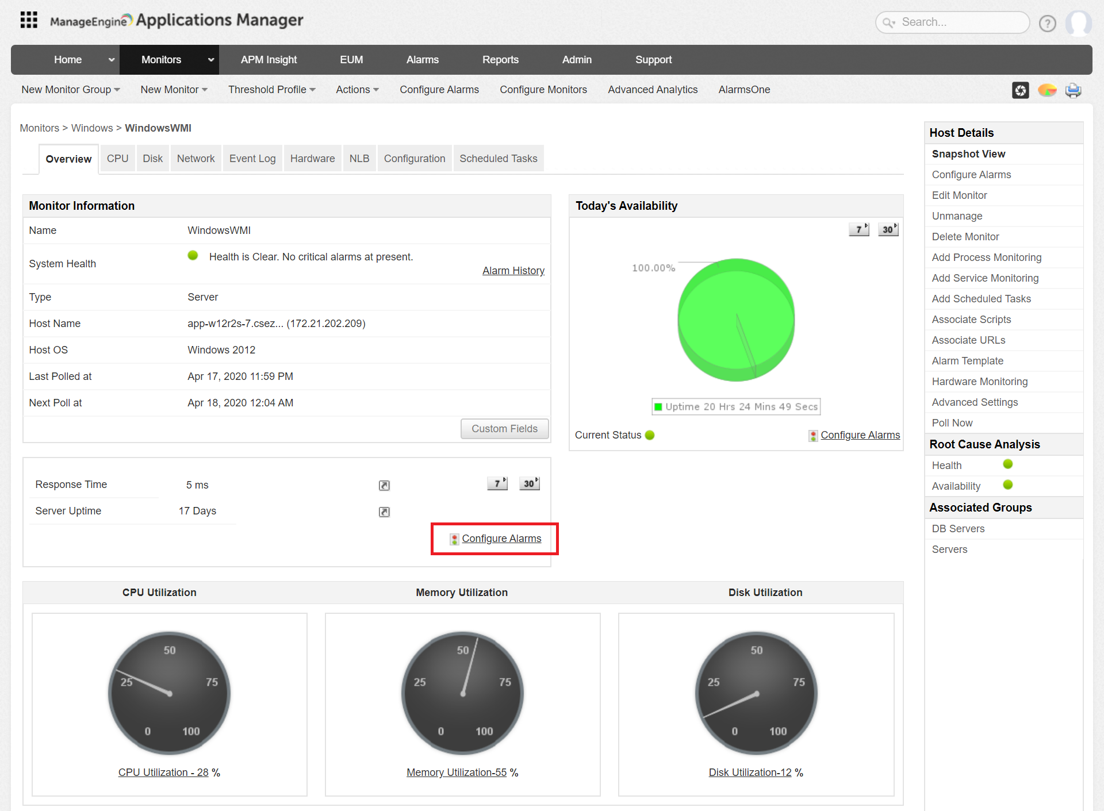1104x811 pixels.
Task: Click the printer icon
Action: click(1073, 90)
